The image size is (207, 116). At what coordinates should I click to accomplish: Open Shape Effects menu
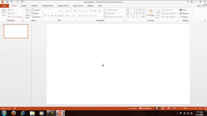[169, 17]
